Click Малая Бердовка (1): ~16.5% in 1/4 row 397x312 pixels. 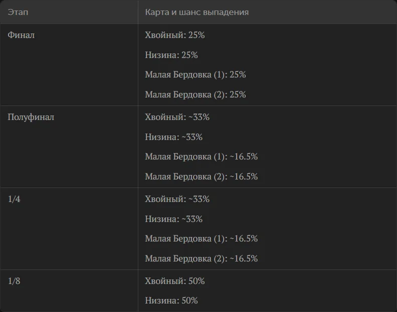click(202, 238)
